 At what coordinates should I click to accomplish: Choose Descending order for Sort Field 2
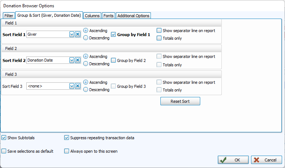(x=86, y=64)
